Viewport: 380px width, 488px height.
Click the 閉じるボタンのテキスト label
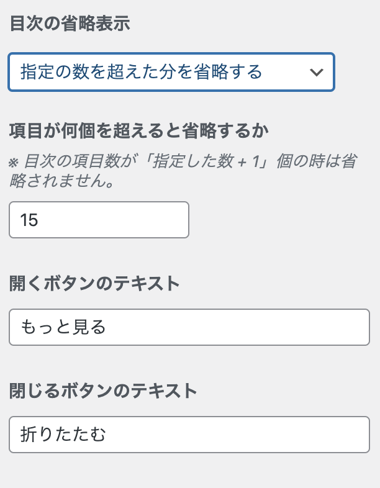(103, 391)
